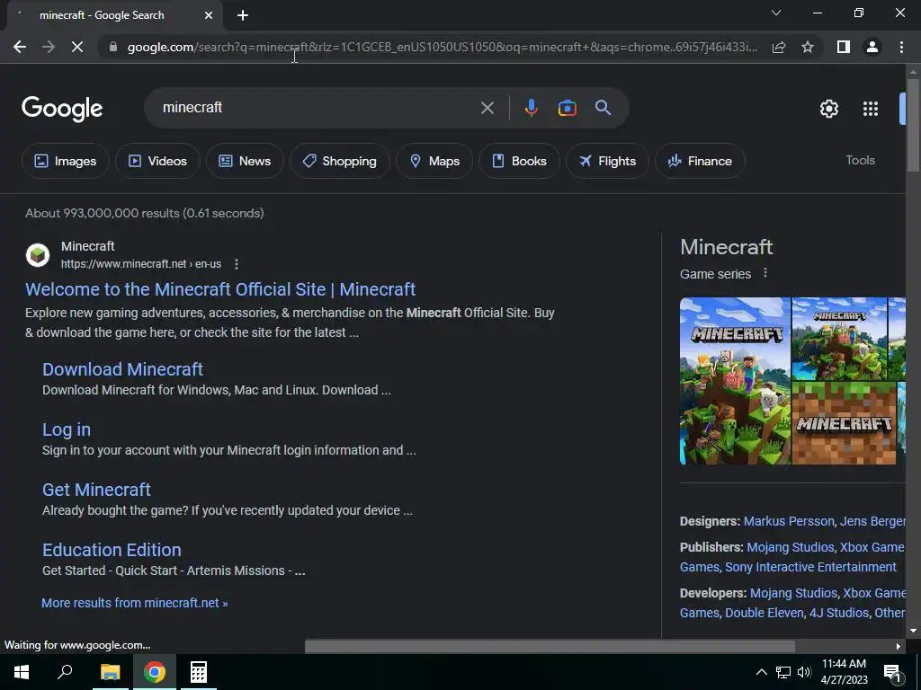Open the tab search chevron
This screenshot has width=921, height=690.
coord(776,13)
